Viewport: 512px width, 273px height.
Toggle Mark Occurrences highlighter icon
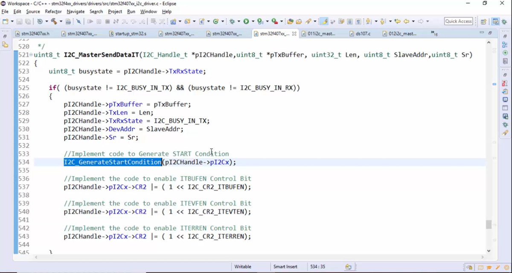324,21
